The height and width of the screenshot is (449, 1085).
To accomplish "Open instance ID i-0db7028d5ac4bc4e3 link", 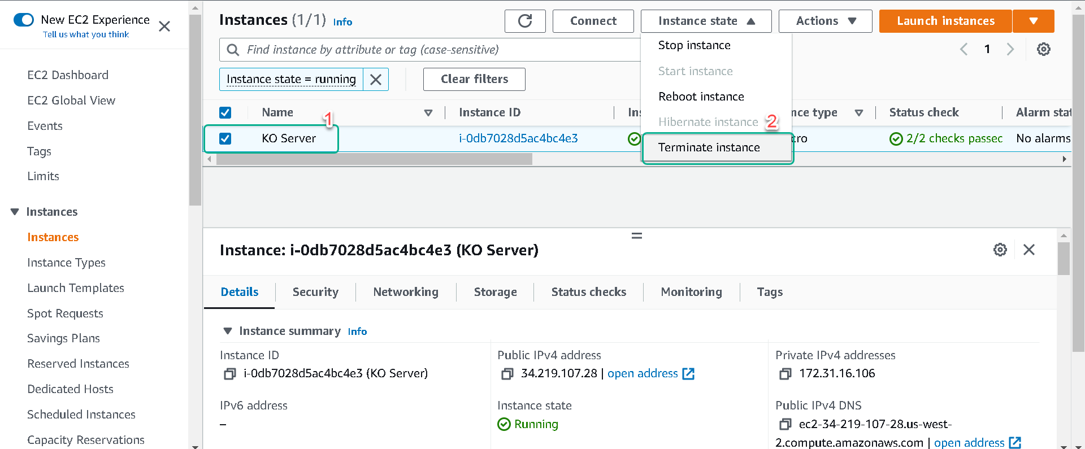I will [x=518, y=138].
